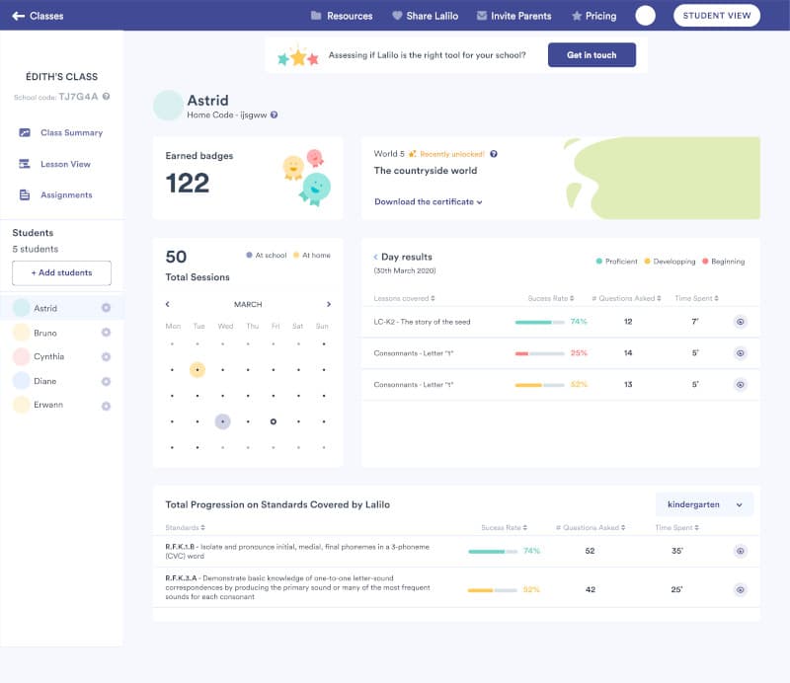Open the Resources menu item

342,16
